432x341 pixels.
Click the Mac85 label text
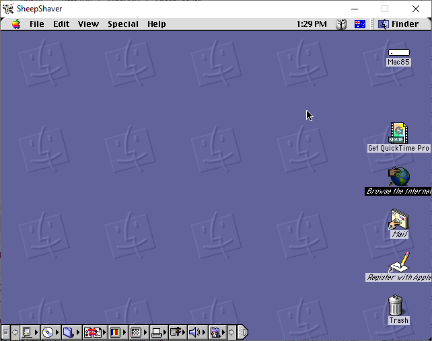(x=398, y=62)
